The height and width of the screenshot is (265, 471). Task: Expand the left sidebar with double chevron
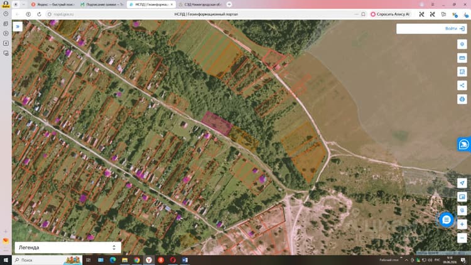click(x=18, y=27)
